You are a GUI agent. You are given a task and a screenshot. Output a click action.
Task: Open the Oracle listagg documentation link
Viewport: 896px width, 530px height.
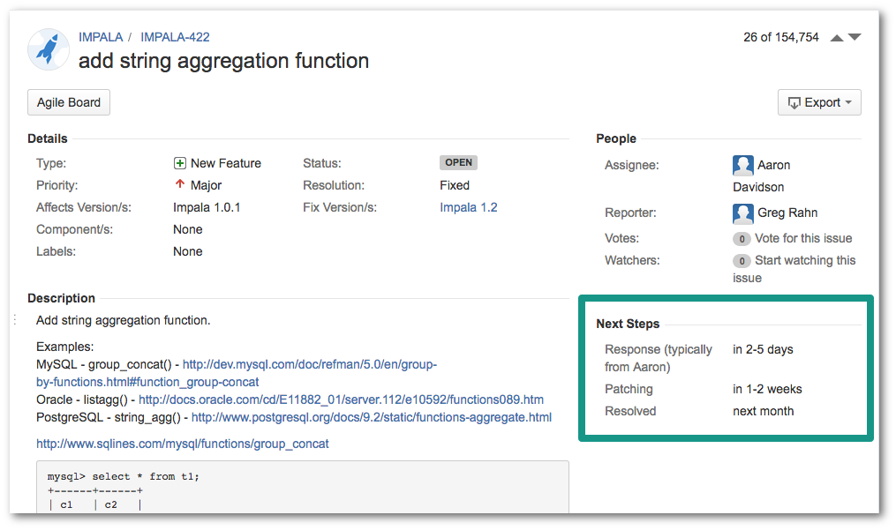[x=341, y=399]
